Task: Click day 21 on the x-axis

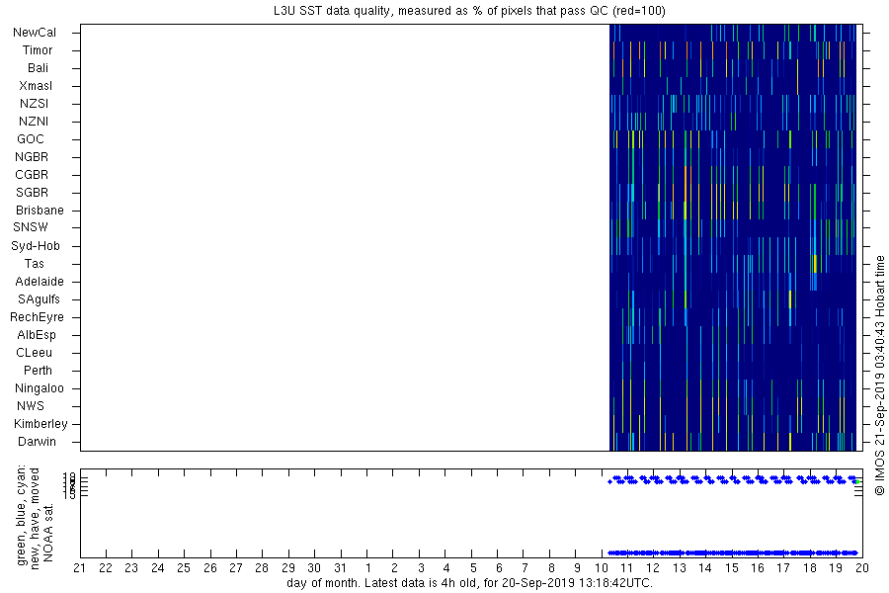Action: tap(80, 568)
